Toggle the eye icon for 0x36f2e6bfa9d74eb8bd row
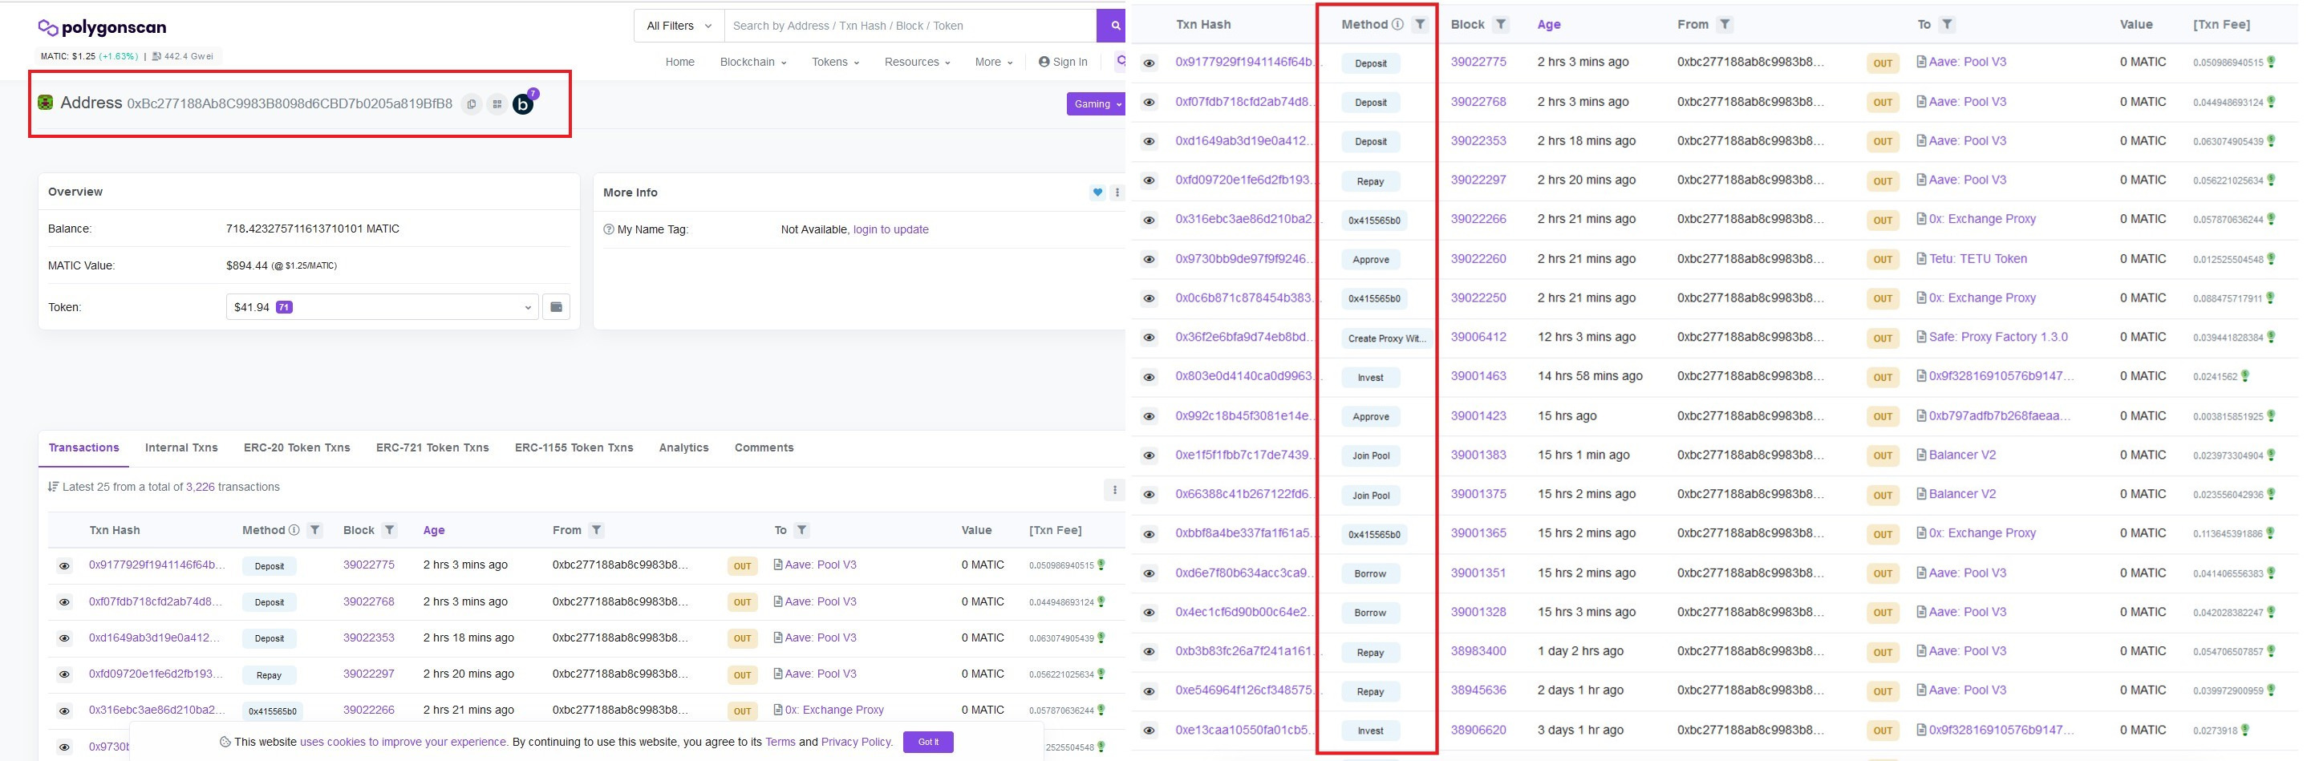Screen dimensions: 2307x761 tap(1149, 338)
